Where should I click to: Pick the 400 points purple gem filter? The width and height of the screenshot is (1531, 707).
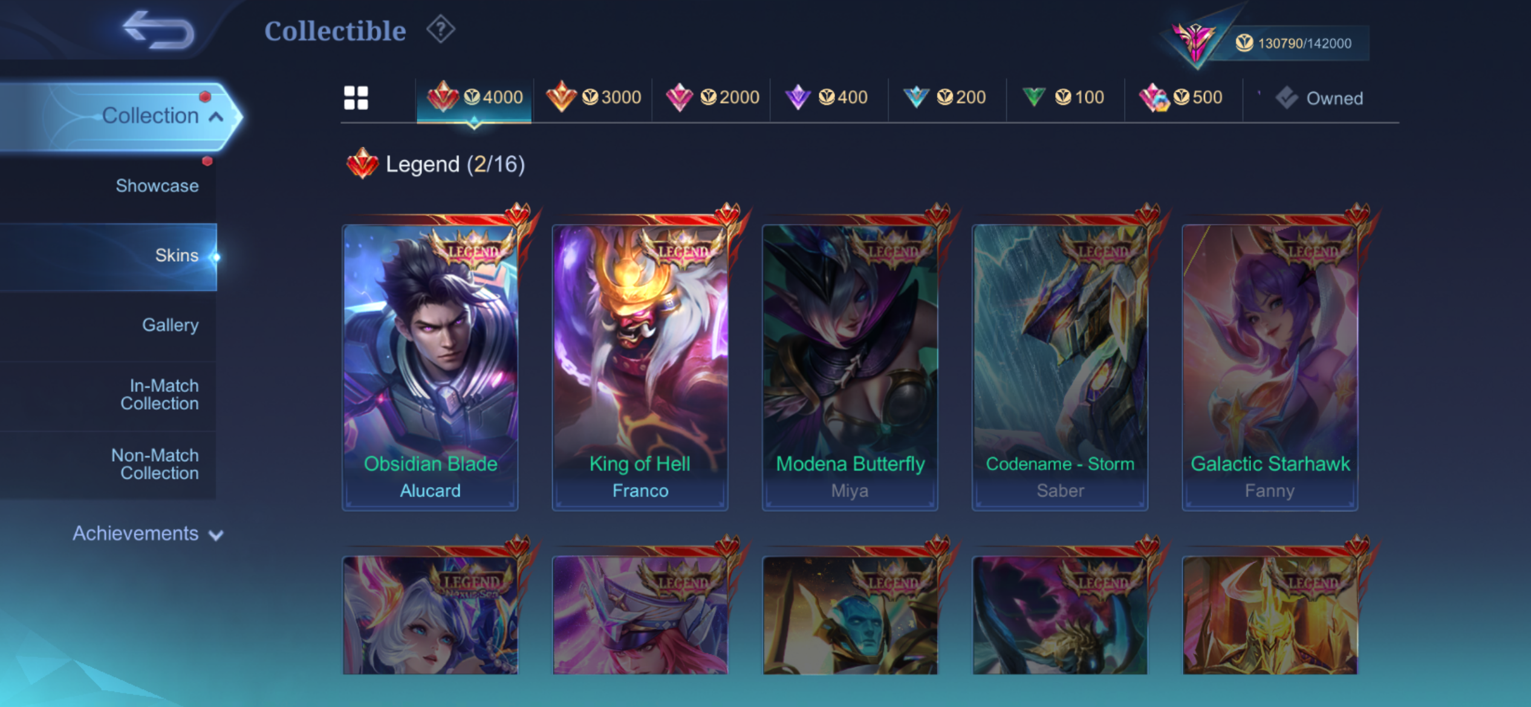coord(827,97)
